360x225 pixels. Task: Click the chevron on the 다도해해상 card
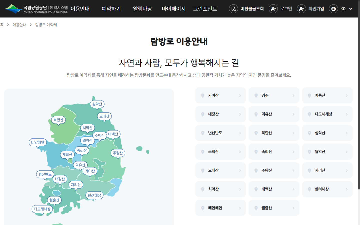pyautogui.click(x=346, y=114)
